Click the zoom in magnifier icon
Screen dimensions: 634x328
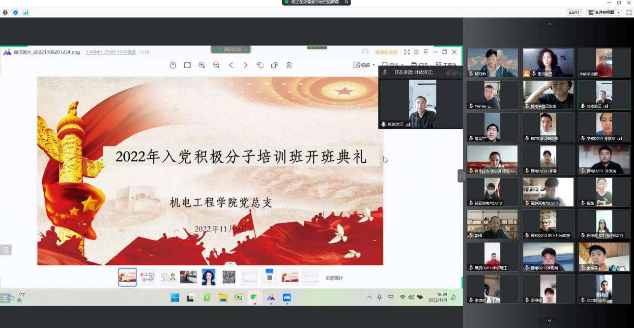click(202, 65)
